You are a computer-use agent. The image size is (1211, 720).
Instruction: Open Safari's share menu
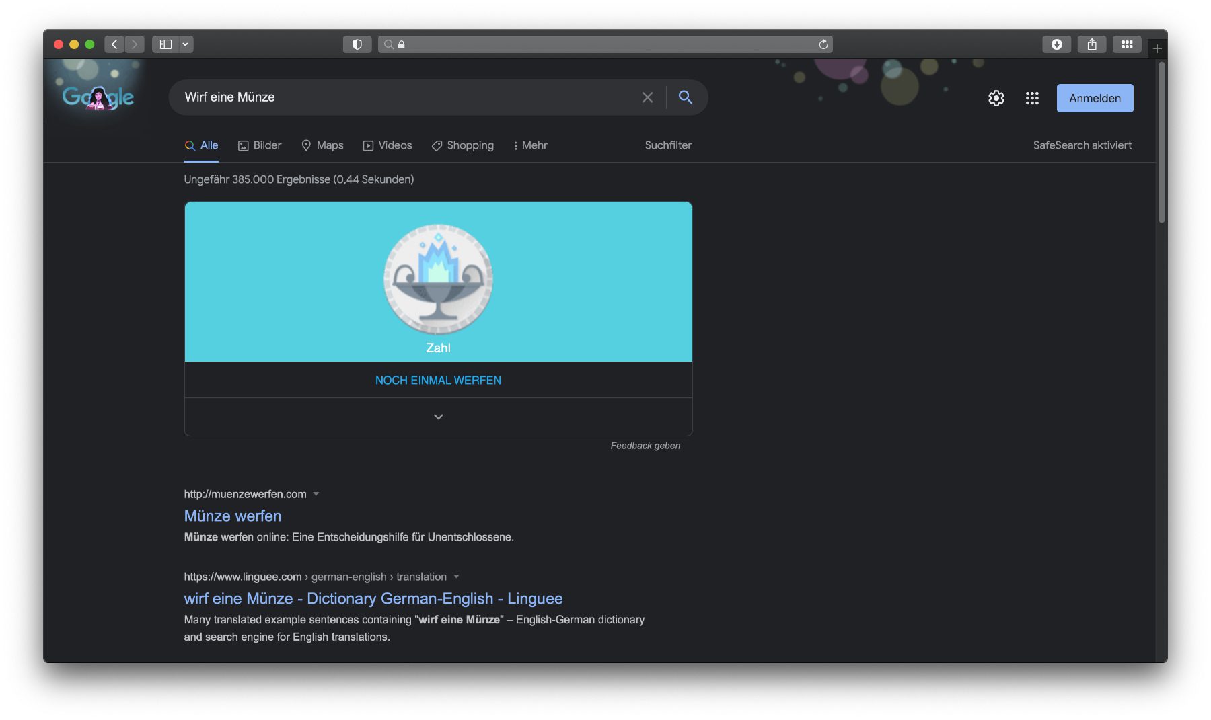coord(1091,44)
